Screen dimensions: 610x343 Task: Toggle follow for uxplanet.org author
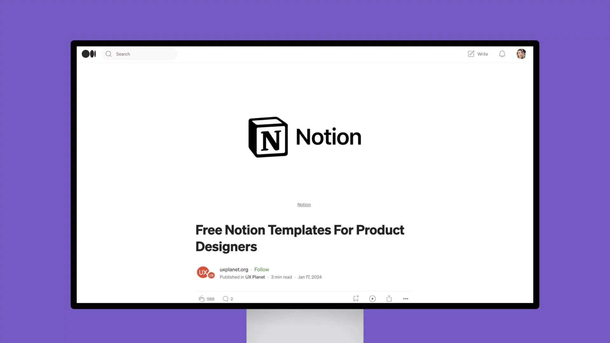[x=261, y=269]
